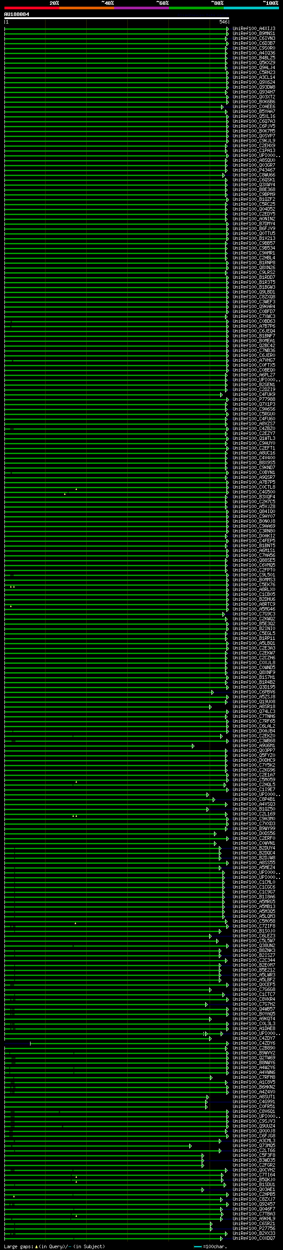Select hit label UniRef100_Q0CEF5
Viewport: 283px width, 1250px height.
254,985
